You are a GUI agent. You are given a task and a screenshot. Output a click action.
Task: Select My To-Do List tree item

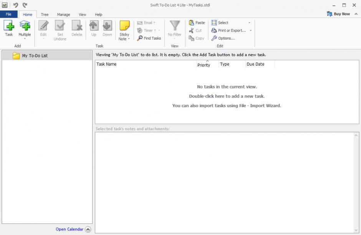click(47, 55)
